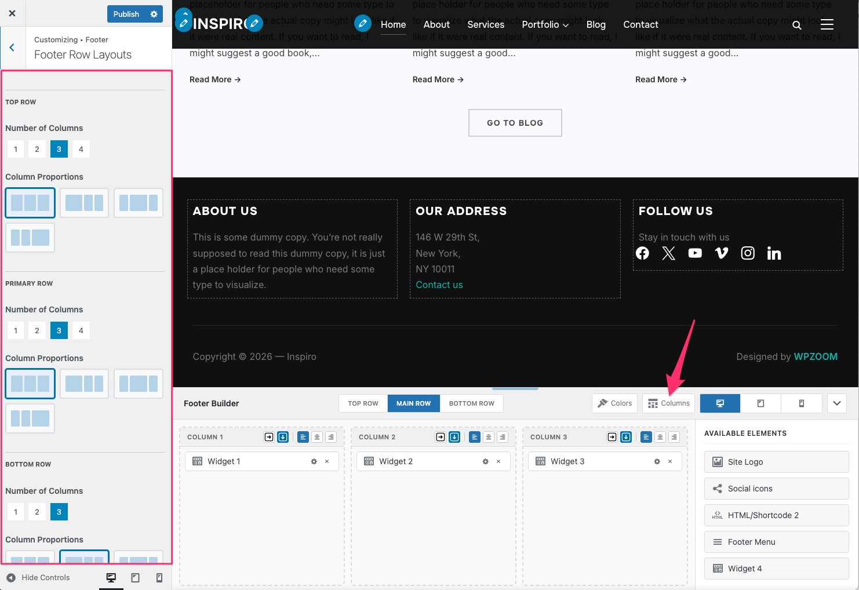The height and width of the screenshot is (590, 859).
Task: Go back from Footer Row Layouts
Action: [x=12, y=48]
